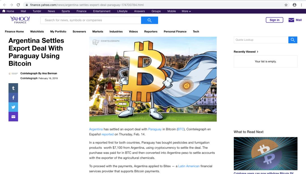Image resolution: width=306 pixels, height=174 pixels.
Task: Open Finance in the Yahoo top bar
Action: 81,11
